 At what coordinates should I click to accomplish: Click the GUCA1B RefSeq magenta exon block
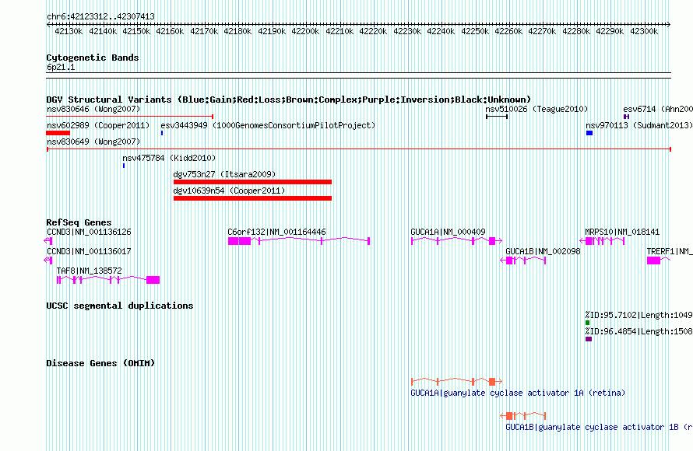click(509, 260)
